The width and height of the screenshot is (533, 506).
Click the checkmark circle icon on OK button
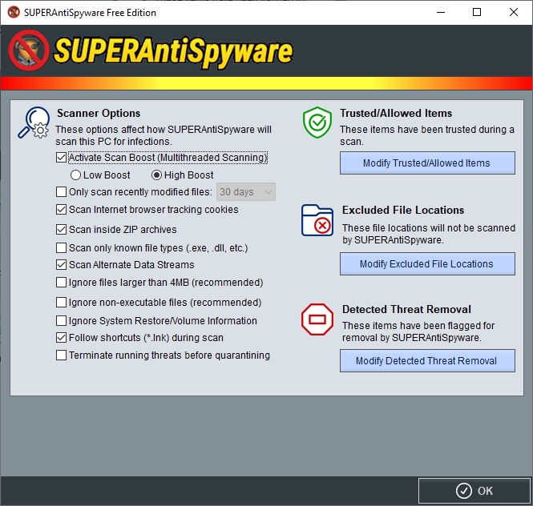463,491
